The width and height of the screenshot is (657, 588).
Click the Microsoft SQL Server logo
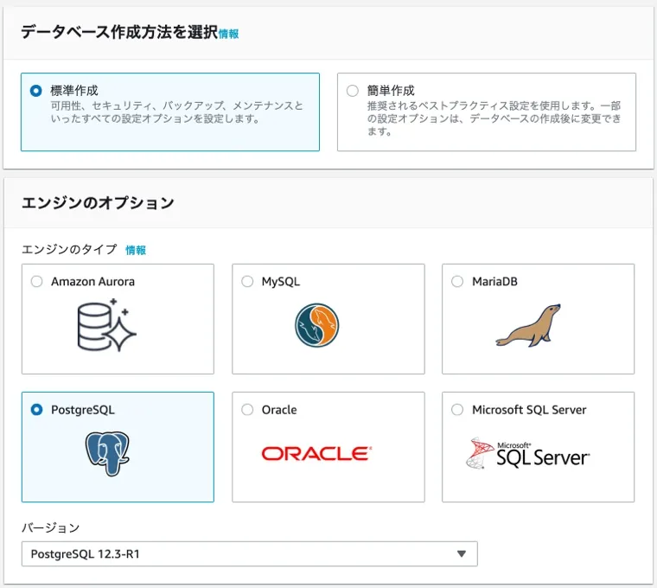527,453
